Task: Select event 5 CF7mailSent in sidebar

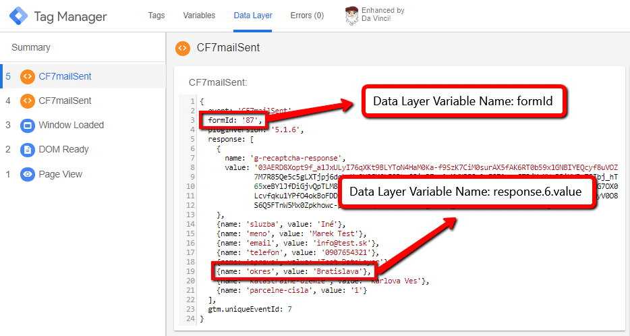Action: click(x=83, y=76)
